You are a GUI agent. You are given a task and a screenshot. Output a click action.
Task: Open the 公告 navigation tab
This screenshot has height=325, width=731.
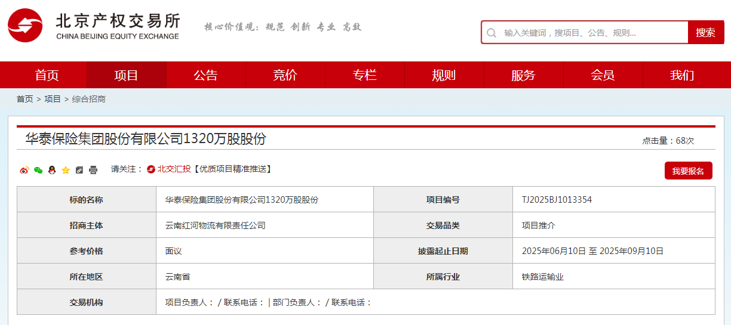(x=205, y=75)
